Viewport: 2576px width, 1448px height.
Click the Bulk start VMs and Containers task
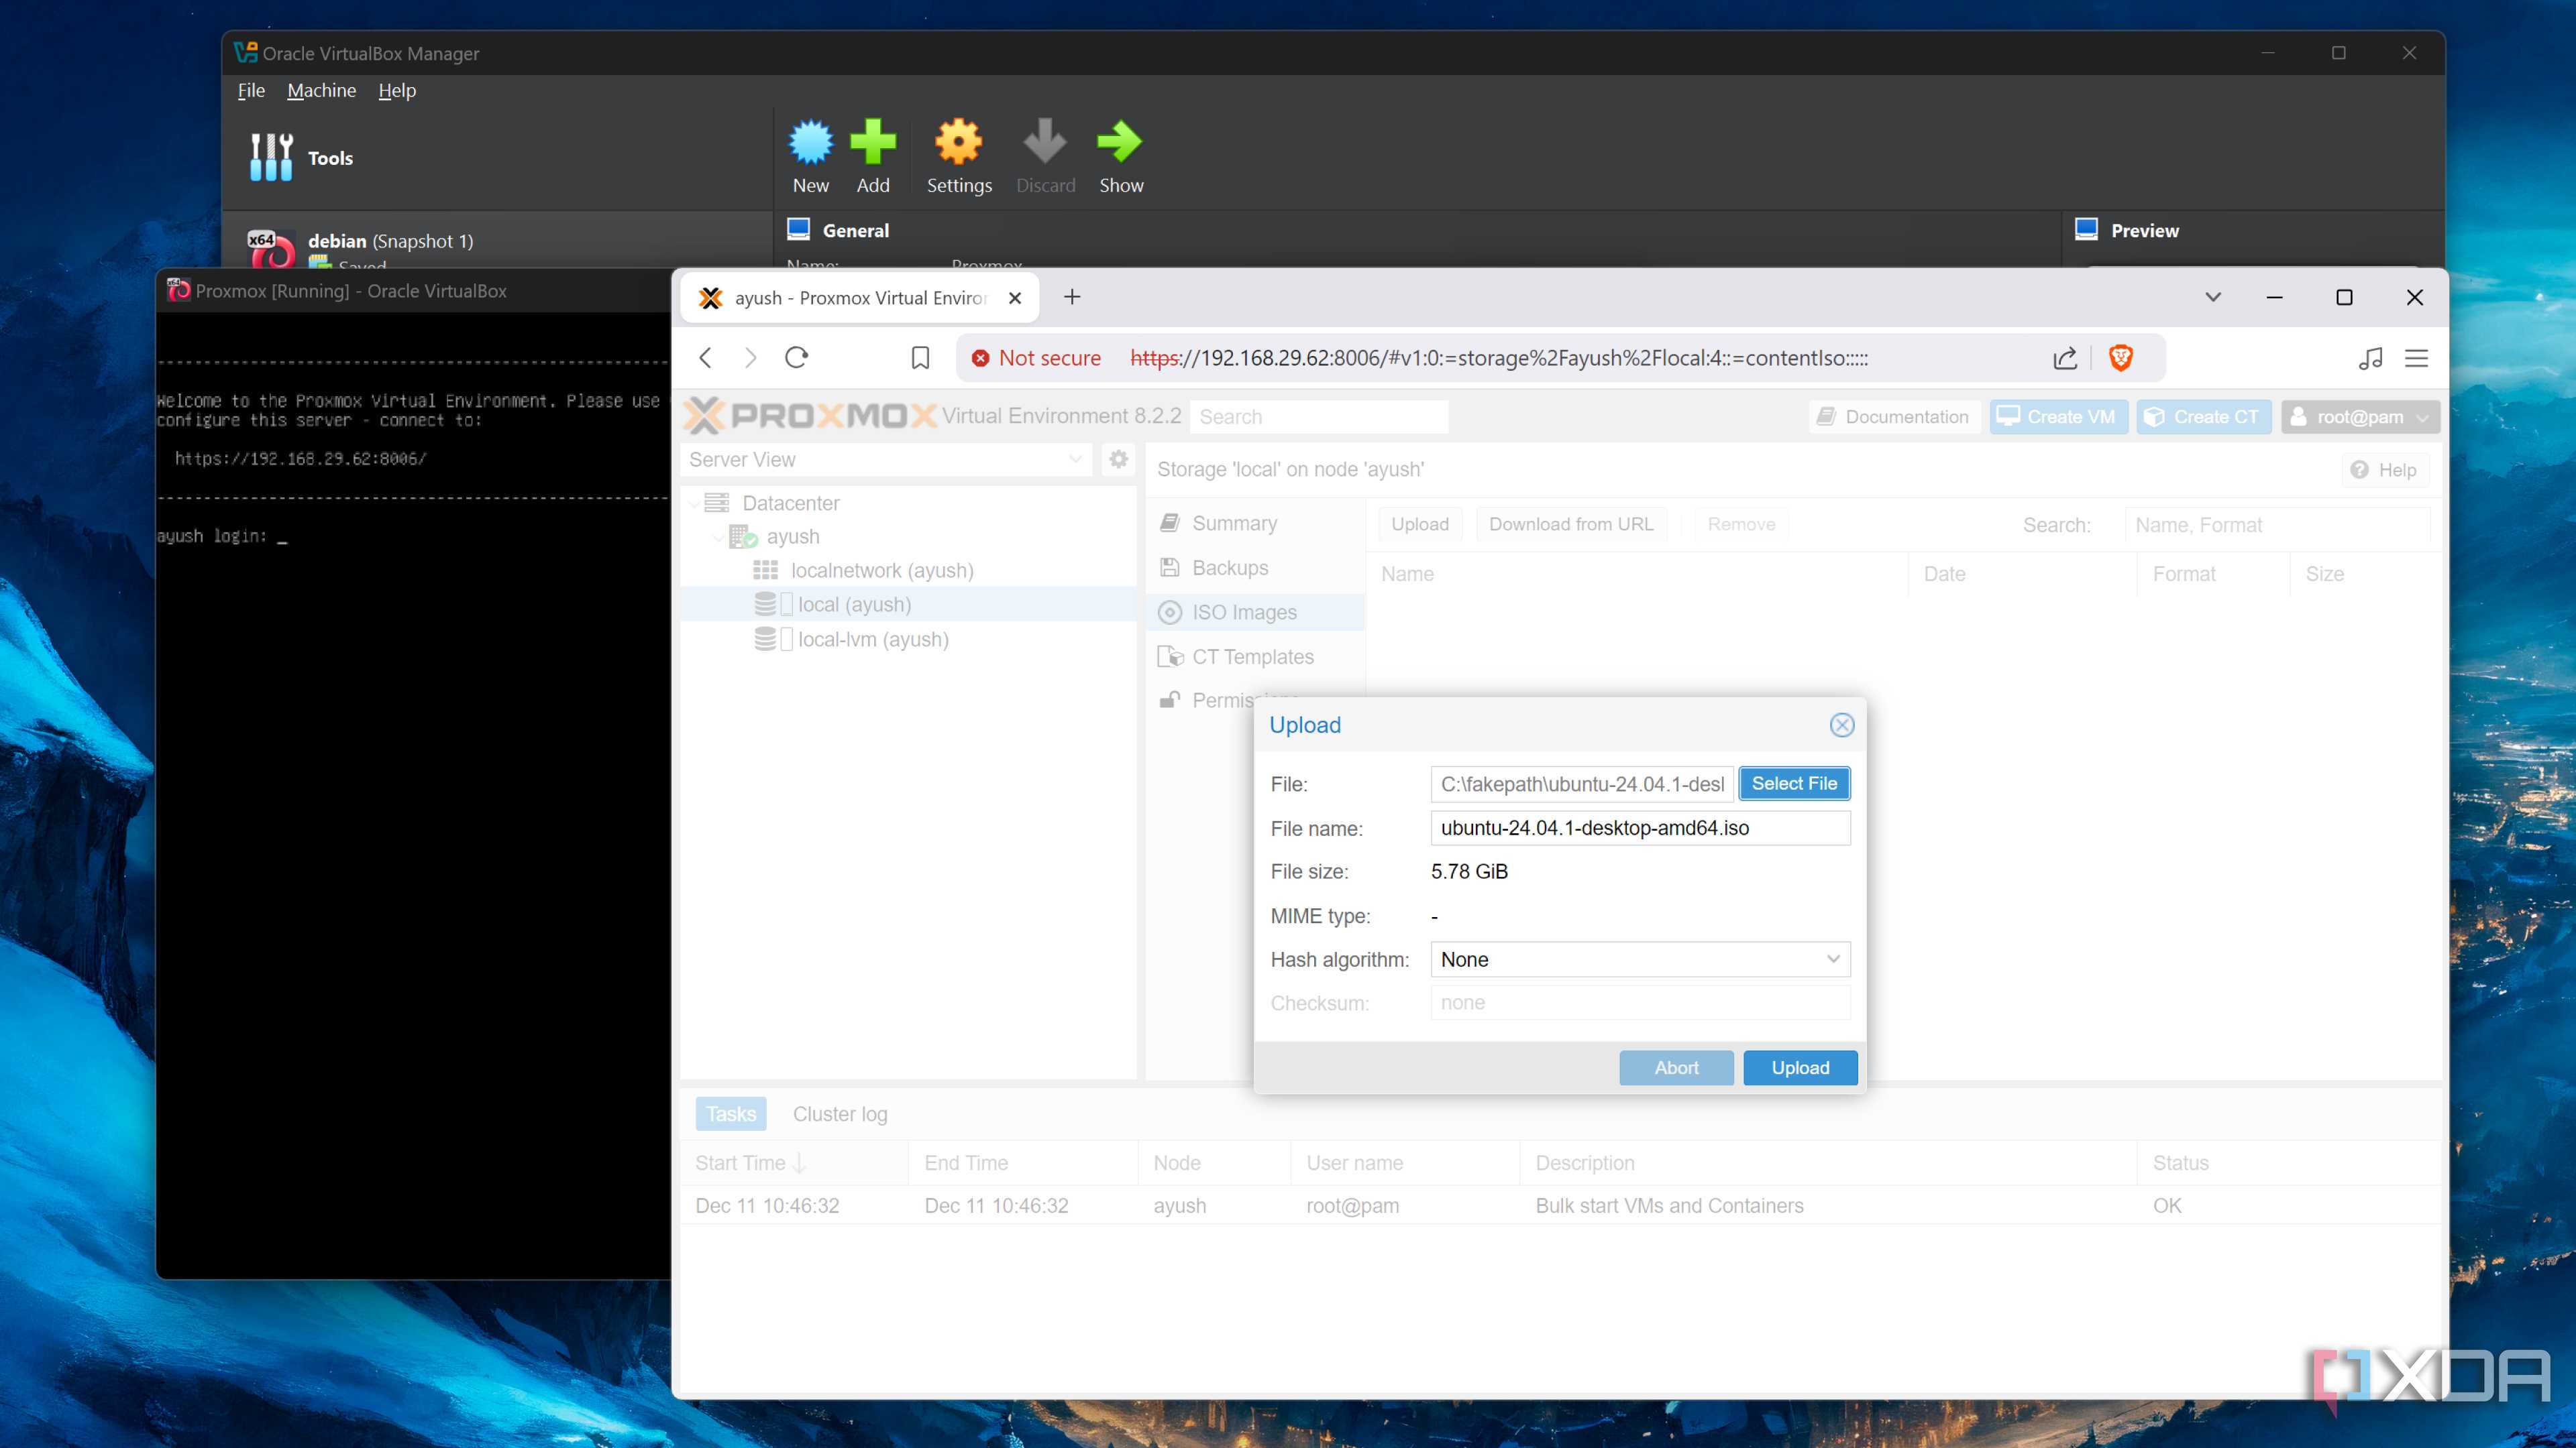1560,1205
